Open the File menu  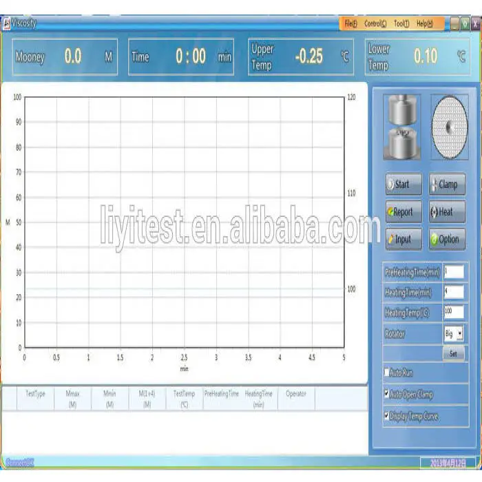tap(350, 23)
